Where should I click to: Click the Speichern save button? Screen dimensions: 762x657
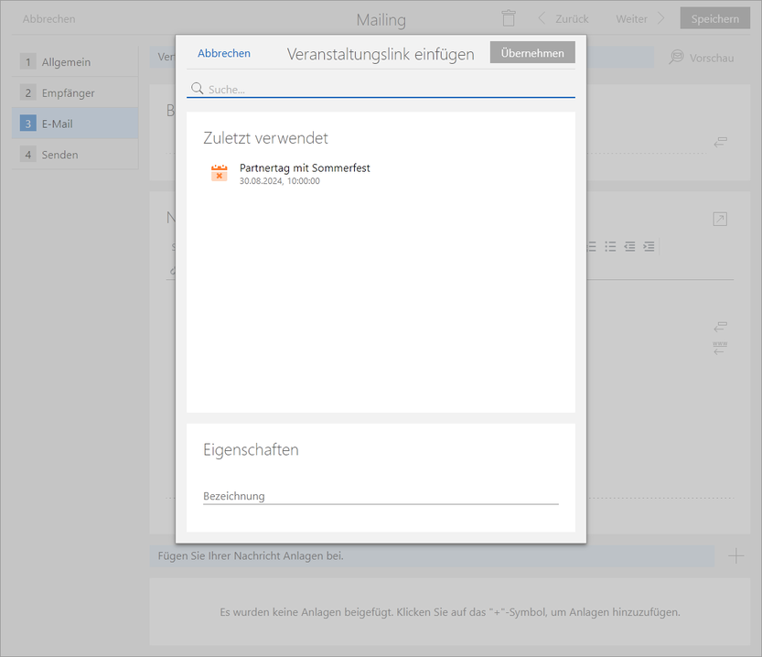pyautogui.click(x=714, y=18)
